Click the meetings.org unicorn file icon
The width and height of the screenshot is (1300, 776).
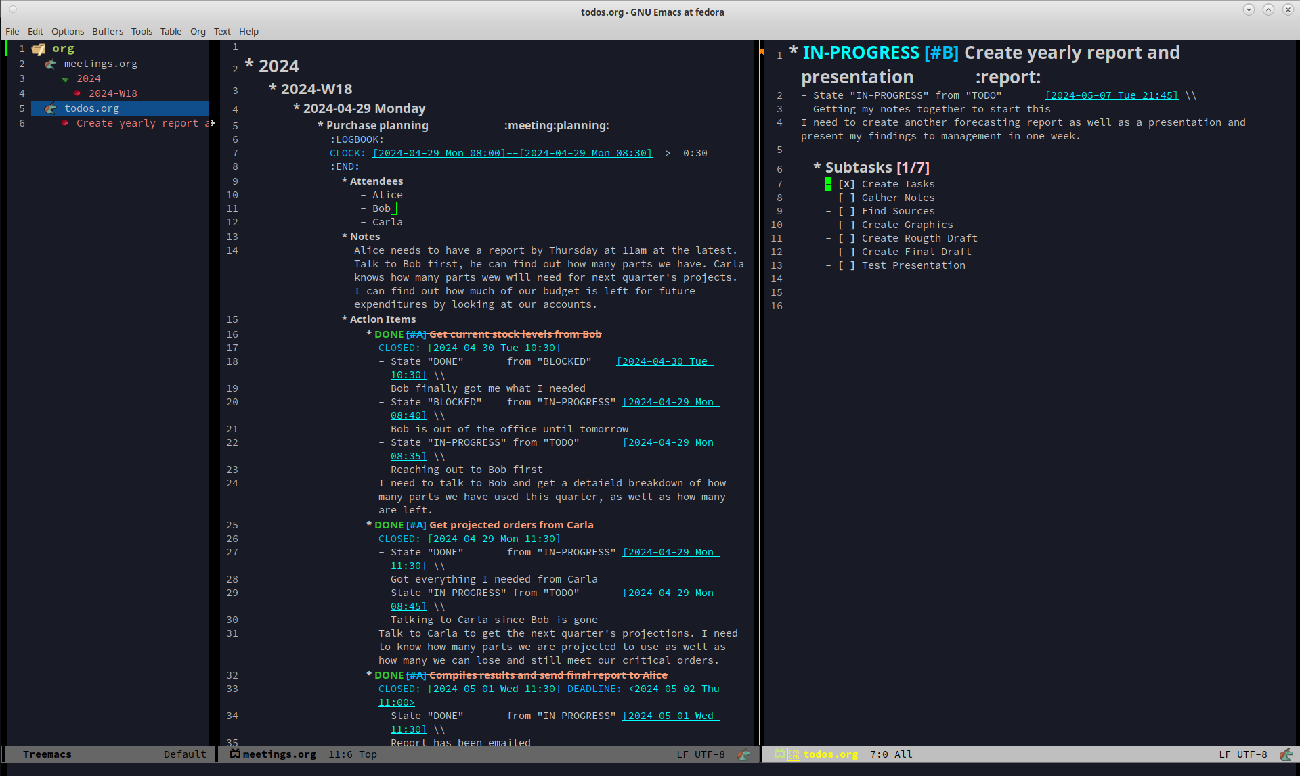pos(51,64)
